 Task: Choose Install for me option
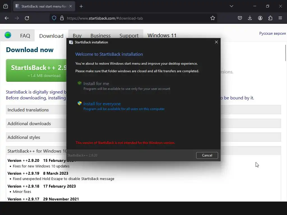124,86
